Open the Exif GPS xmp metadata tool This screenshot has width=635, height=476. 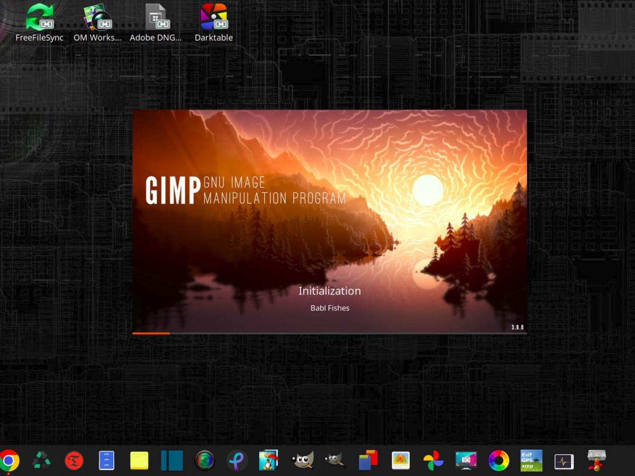pyautogui.click(x=531, y=461)
